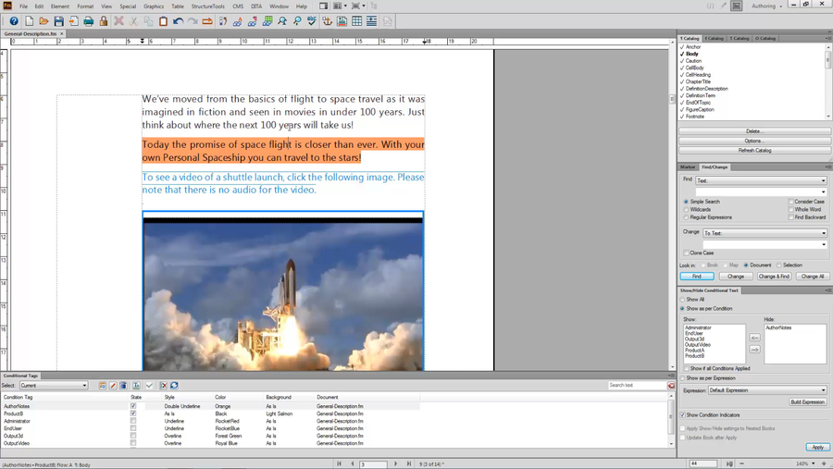Click the Paste clipboard icon

click(x=163, y=20)
